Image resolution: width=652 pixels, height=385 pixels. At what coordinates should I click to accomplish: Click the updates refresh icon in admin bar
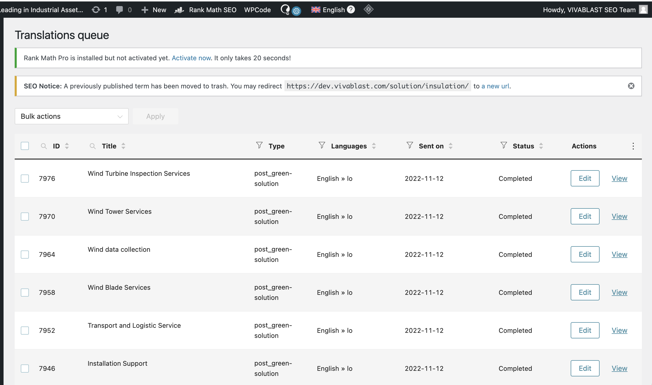point(96,10)
